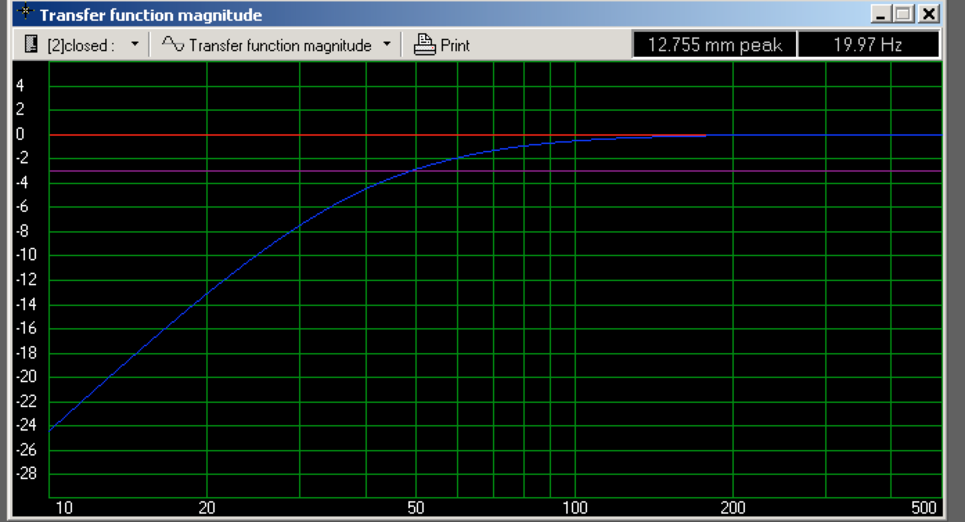Open the [2]closed box selector dropdown
The image size is (965, 522).
135,45
